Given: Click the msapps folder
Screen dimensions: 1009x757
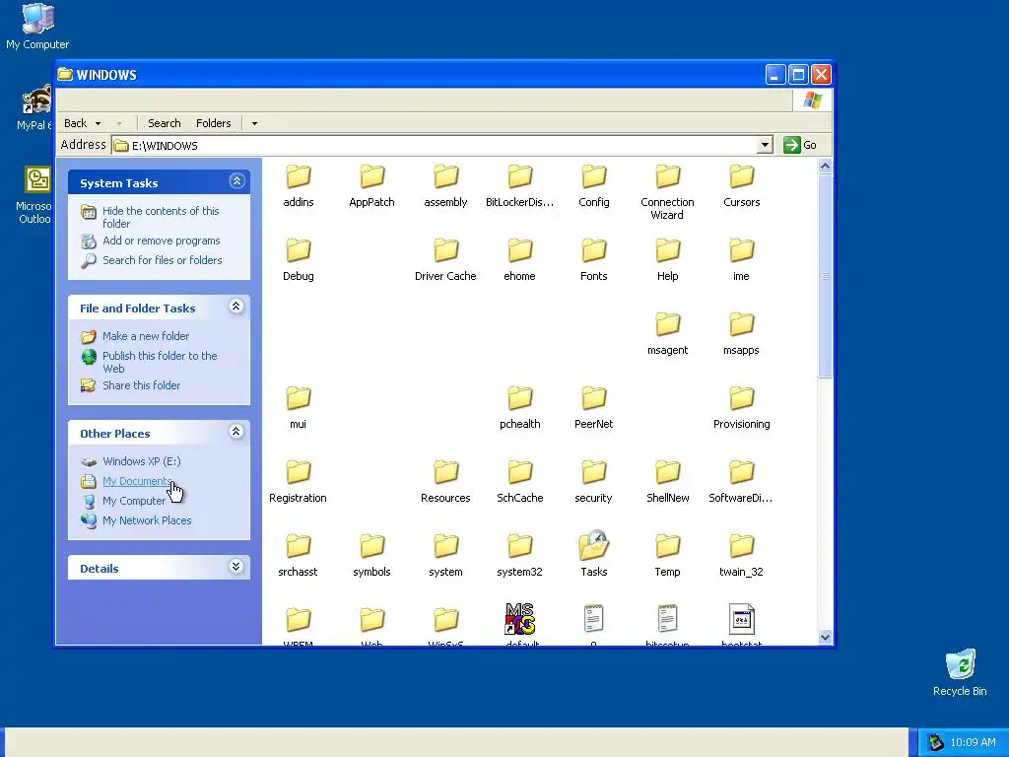Looking at the screenshot, I should pos(741,334).
